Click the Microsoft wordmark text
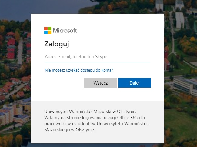Image resolution: width=197 pixels, height=147 pixels. pos(65,30)
